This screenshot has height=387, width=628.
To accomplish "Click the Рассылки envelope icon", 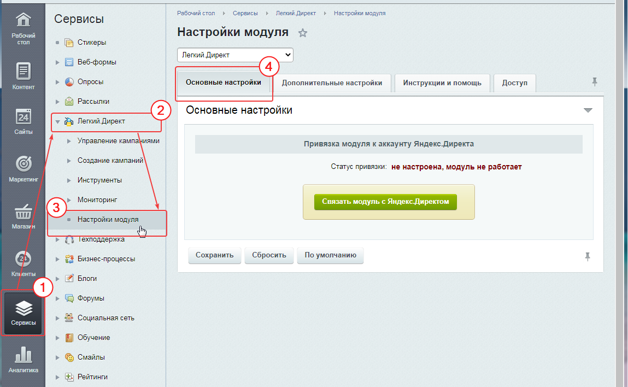I will click(69, 101).
